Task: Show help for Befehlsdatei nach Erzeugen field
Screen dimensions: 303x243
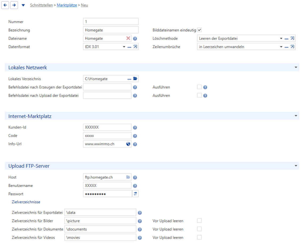Action: pos(135,87)
